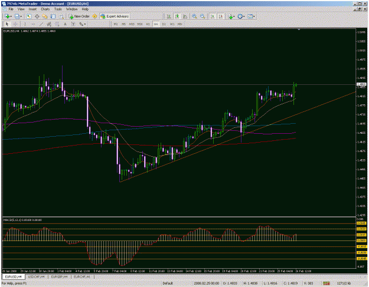The width and height of the screenshot is (369, 287).
Task: Click the current price label on price scale
Action: tap(361, 84)
